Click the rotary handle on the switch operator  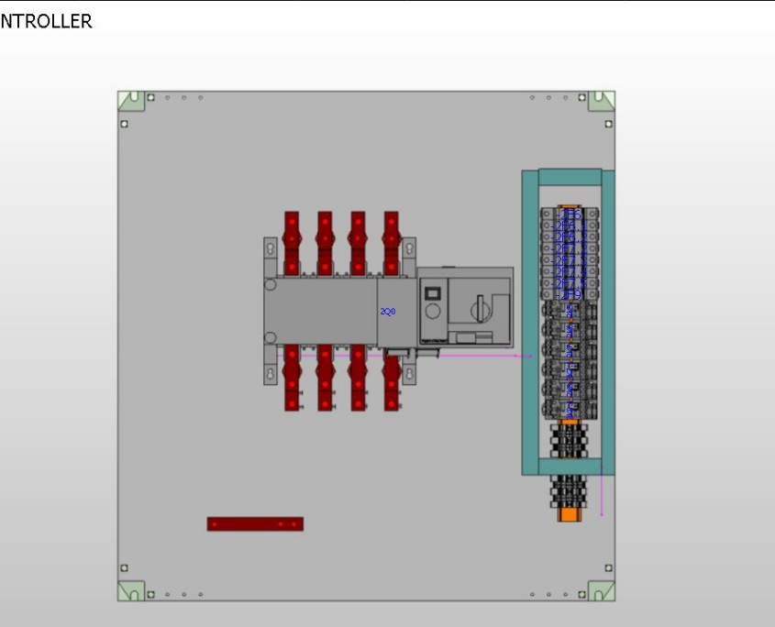click(x=480, y=309)
